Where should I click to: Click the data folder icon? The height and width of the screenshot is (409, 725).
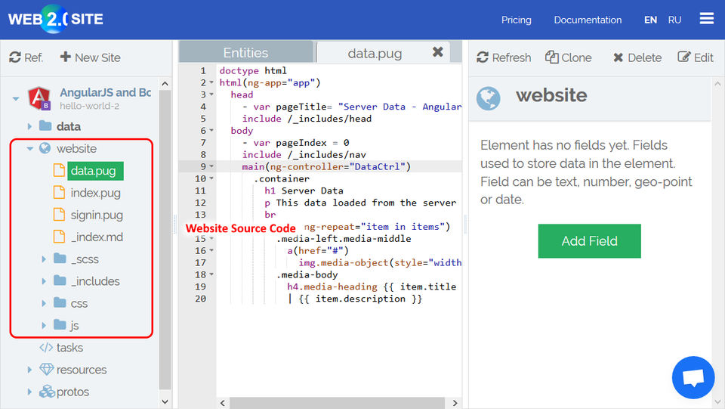click(45, 125)
